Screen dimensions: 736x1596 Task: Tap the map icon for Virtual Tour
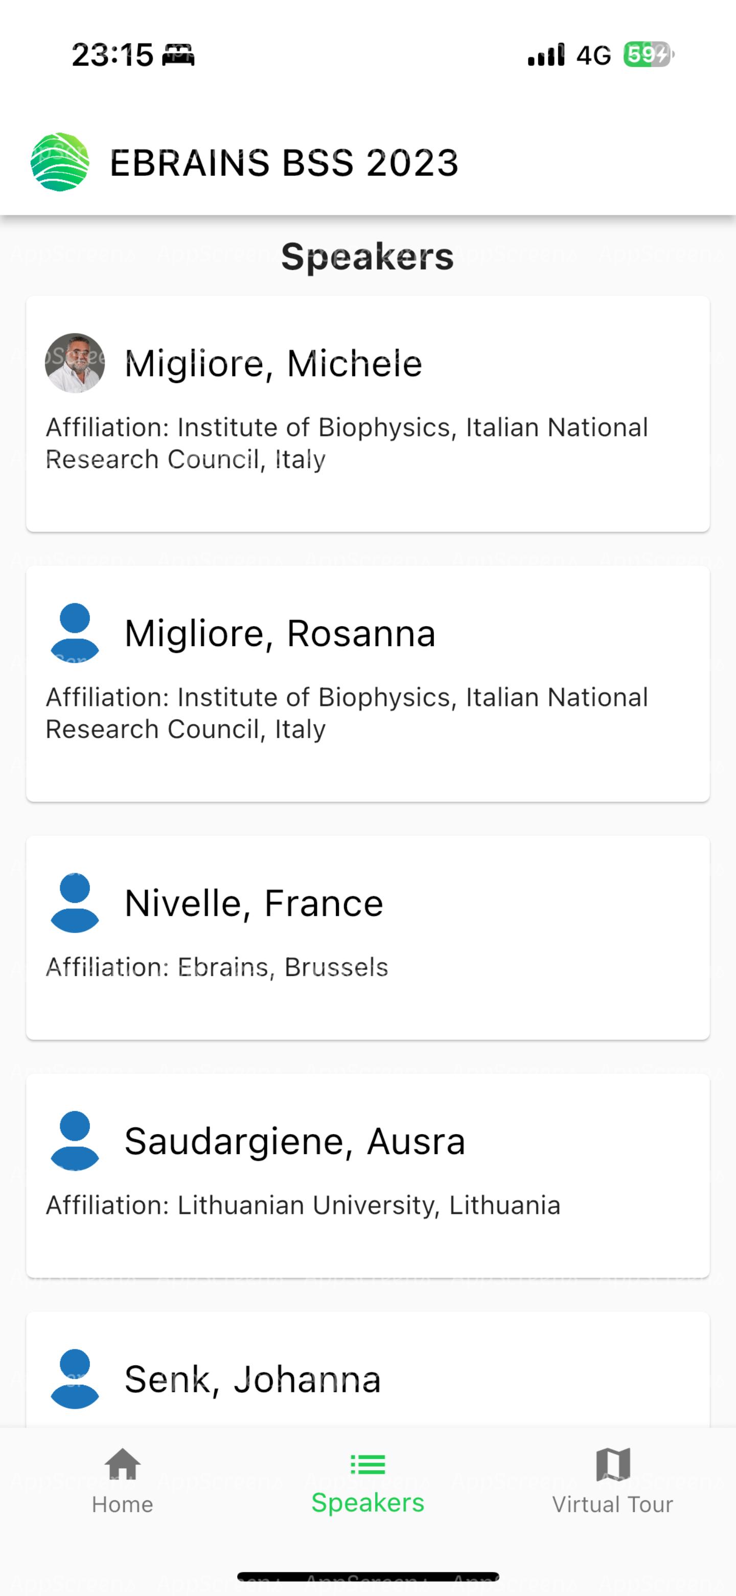[x=613, y=1464]
